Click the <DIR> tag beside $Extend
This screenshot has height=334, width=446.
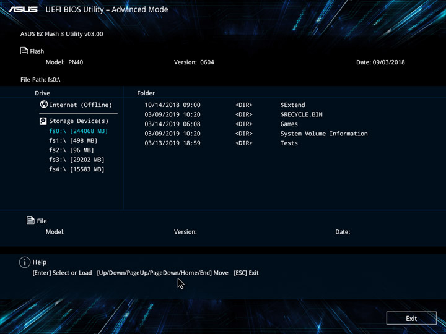[x=244, y=105]
